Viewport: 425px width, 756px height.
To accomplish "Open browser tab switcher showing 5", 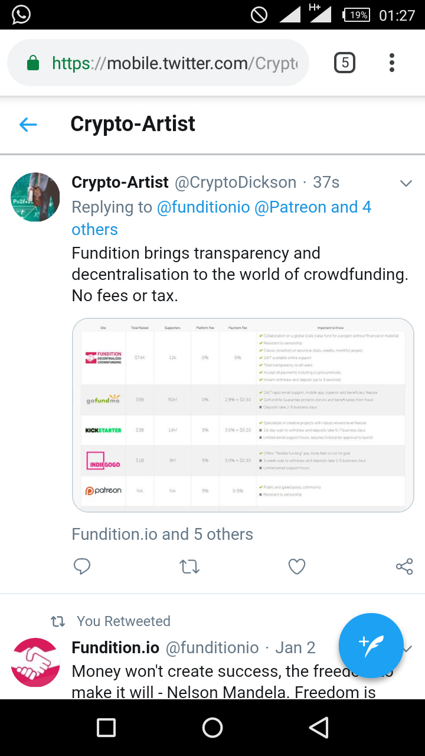I will pos(345,63).
